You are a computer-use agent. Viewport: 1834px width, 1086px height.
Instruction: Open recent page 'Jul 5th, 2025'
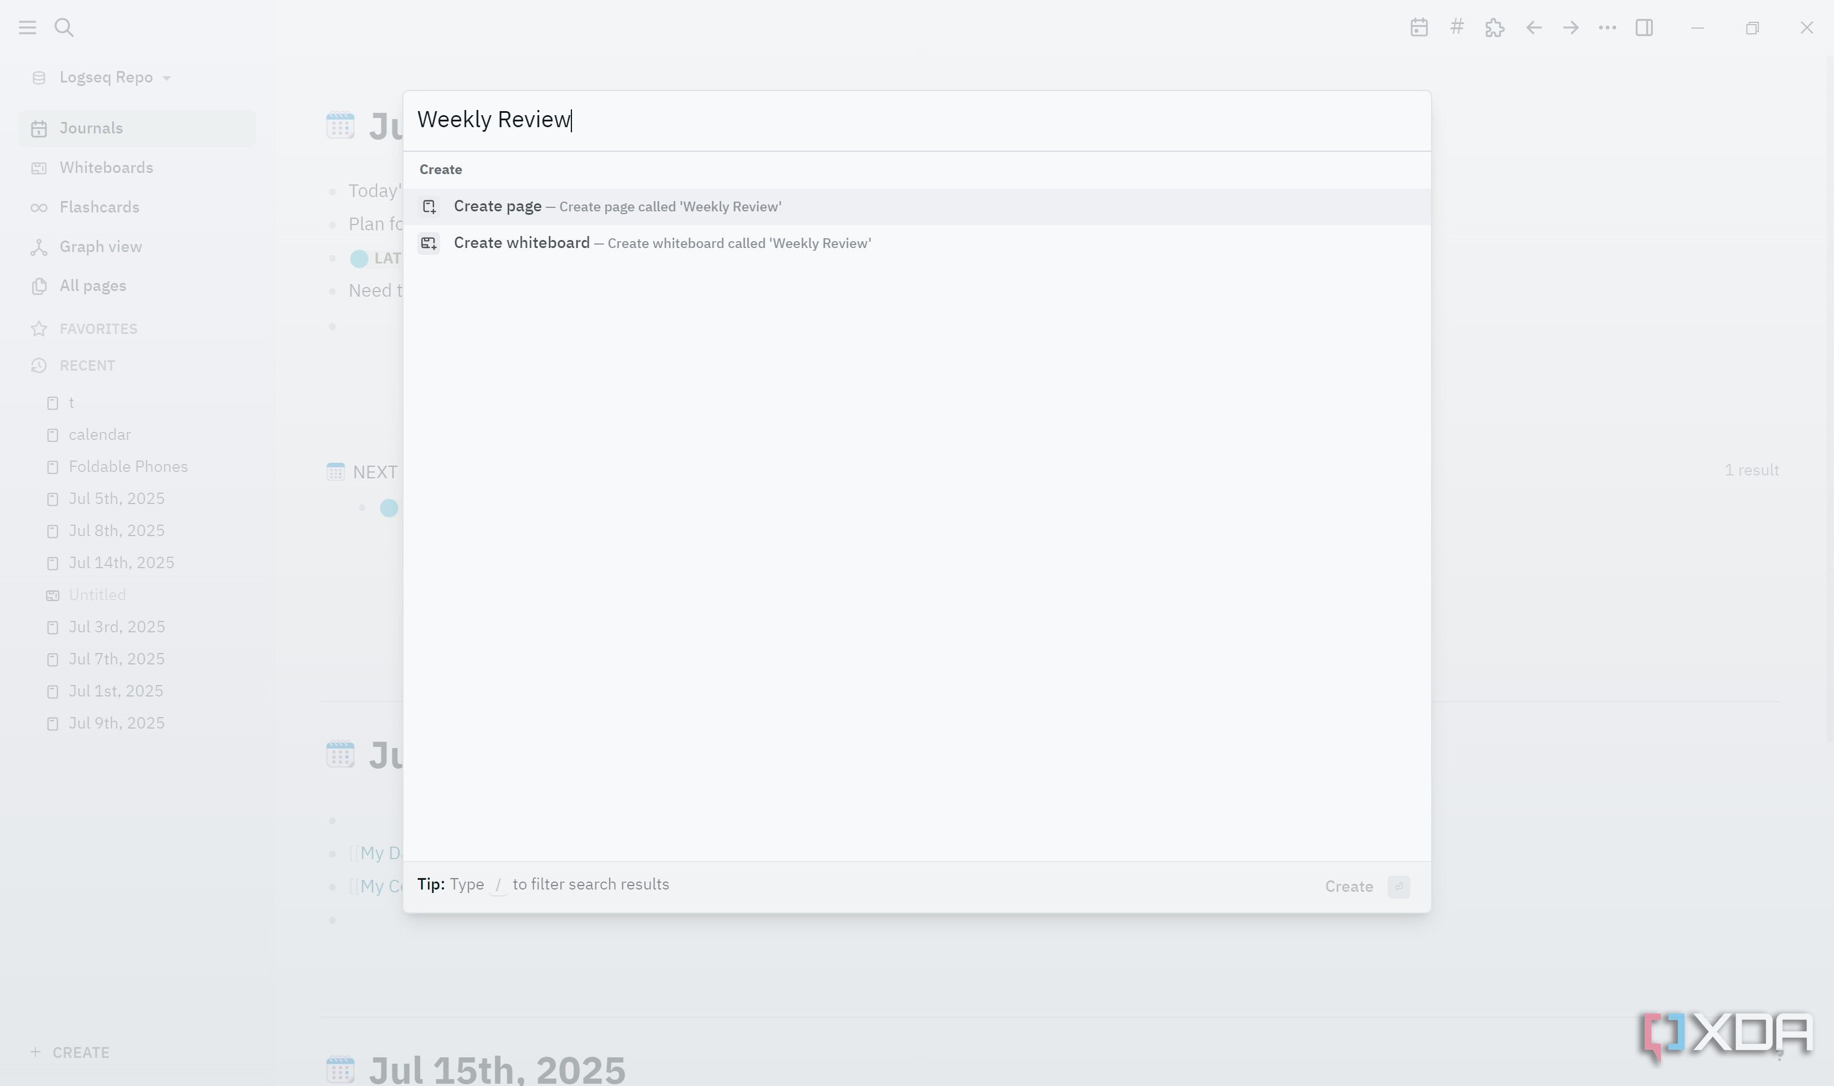pos(116,499)
